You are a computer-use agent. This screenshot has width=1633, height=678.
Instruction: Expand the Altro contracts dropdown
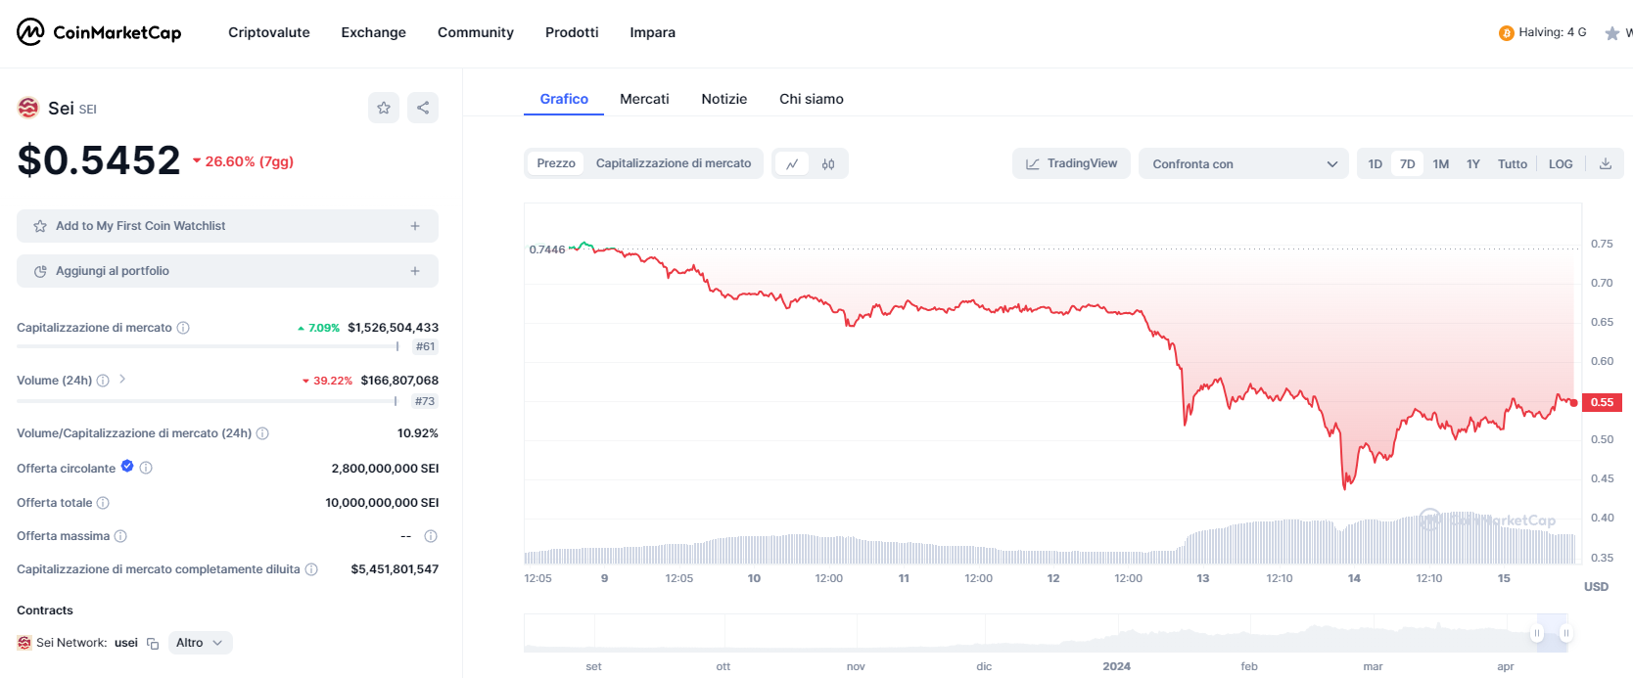point(200,643)
